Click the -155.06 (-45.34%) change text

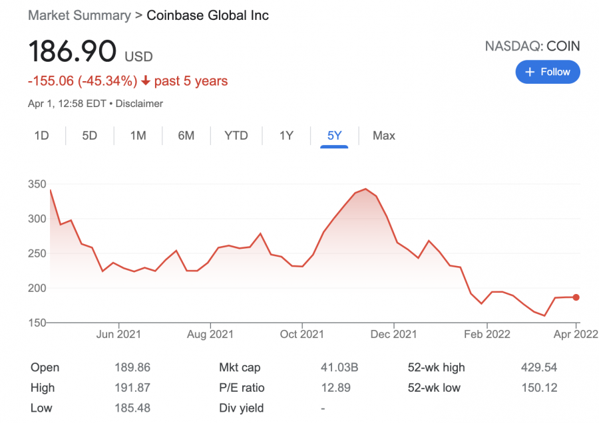coord(83,81)
